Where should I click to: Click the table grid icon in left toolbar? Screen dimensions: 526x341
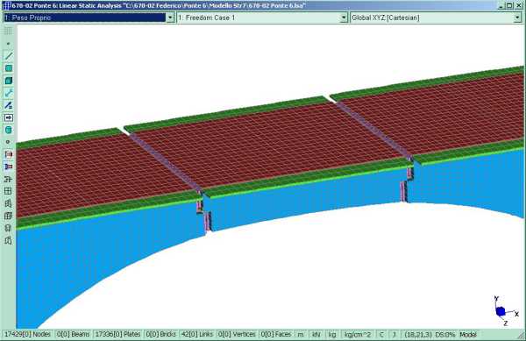click(x=9, y=191)
